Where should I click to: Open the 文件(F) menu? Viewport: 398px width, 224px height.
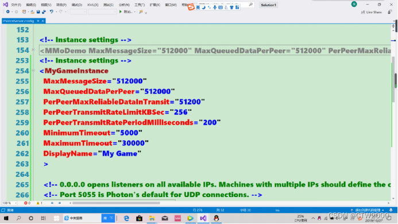point(16,5)
